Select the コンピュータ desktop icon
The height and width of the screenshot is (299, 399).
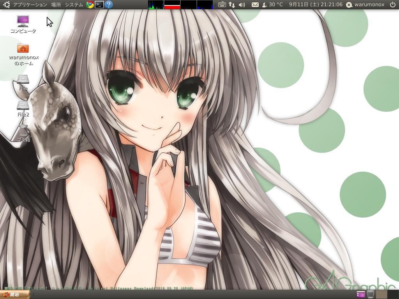(x=23, y=25)
